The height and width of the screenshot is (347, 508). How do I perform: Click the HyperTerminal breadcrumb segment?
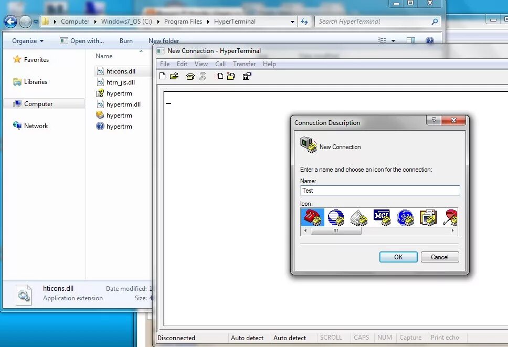pos(235,22)
